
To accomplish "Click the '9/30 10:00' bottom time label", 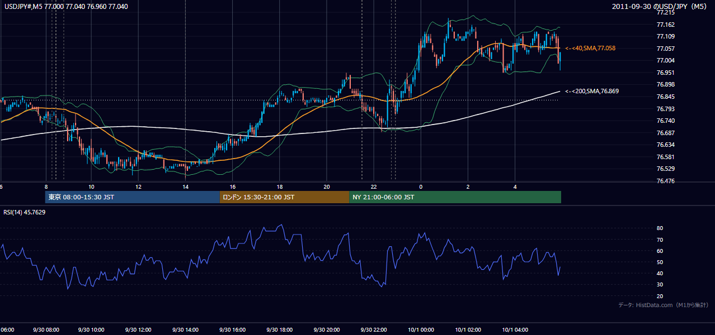I will coord(92,330).
